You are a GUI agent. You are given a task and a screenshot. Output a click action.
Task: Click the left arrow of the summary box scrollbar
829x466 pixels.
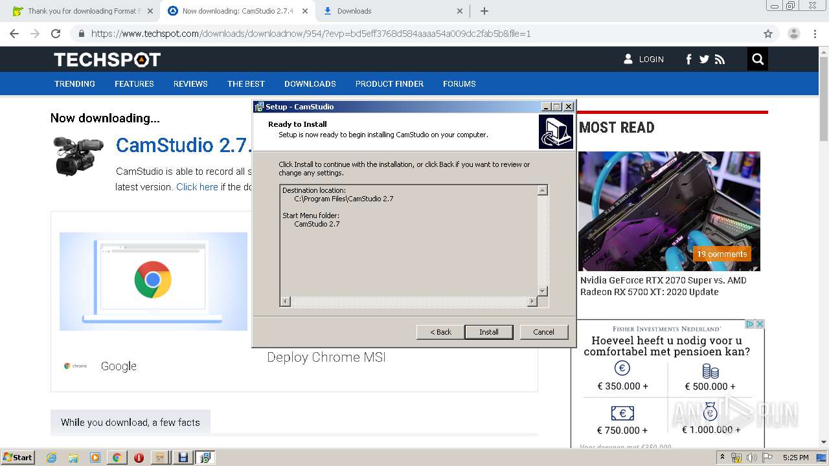point(286,302)
